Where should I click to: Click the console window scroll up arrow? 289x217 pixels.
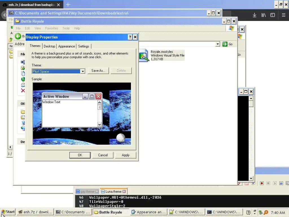[251, 99]
